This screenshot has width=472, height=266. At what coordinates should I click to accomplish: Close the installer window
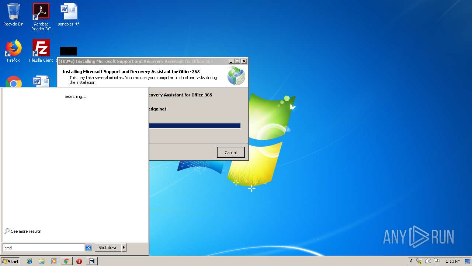244,61
